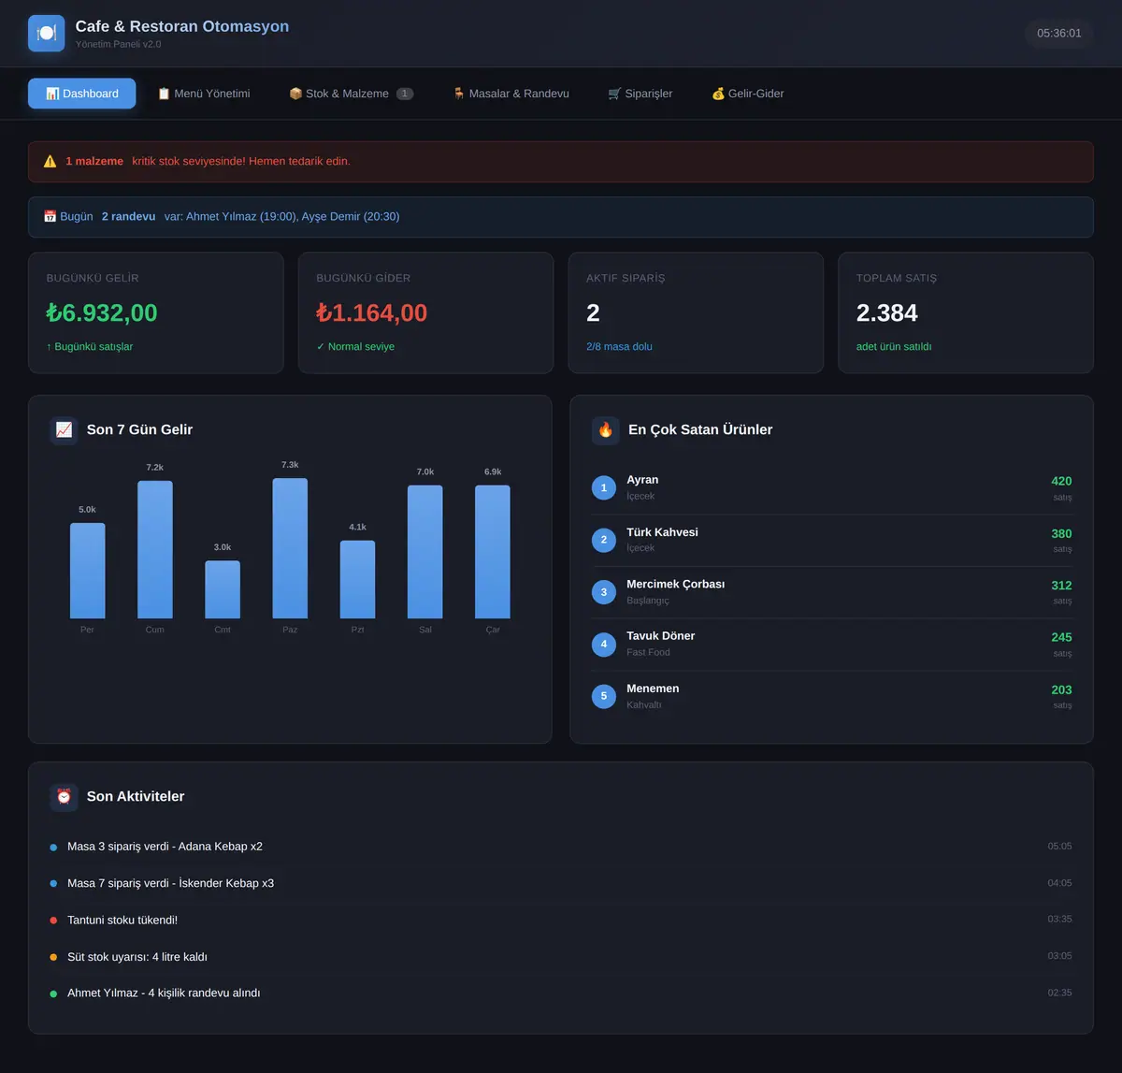1122x1073 pixels.
Task: Select the Siparişler tab
Action: [x=640, y=94]
